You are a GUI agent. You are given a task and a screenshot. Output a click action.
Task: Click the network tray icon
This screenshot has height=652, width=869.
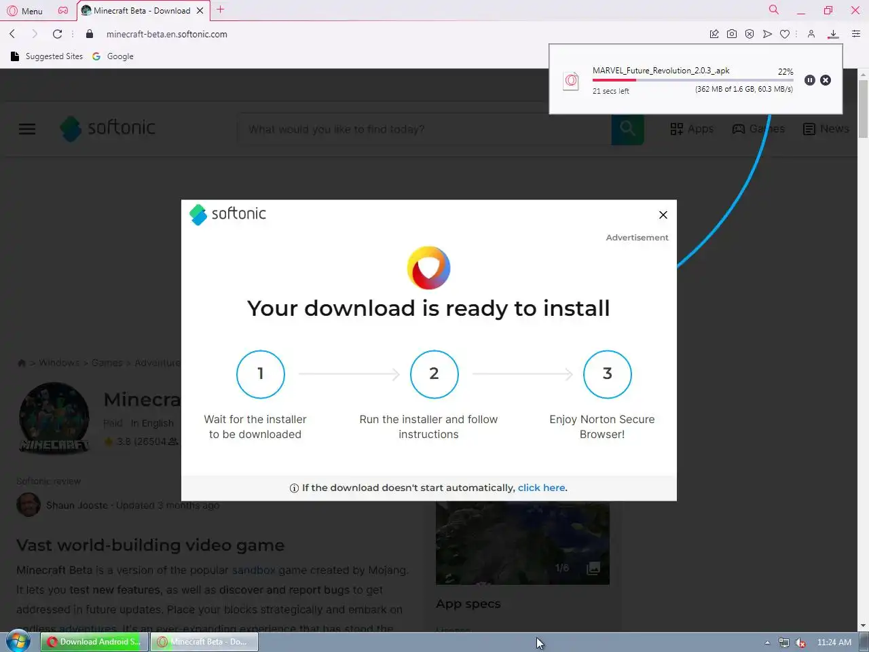pyautogui.click(x=784, y=642)
